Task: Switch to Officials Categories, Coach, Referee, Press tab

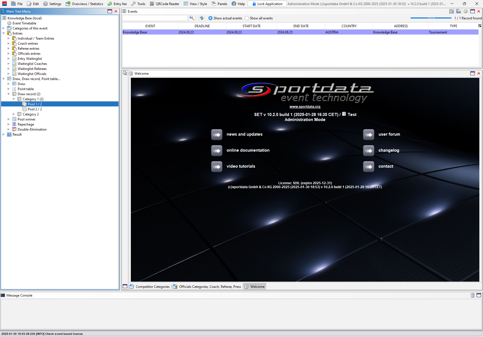Action: pyautogui.click(x=207, y=286)
